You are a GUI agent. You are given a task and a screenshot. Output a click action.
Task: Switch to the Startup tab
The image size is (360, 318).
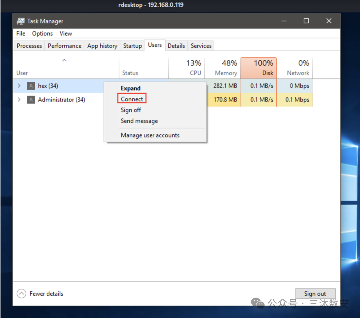pyautogui.click(x=132, y=46)
